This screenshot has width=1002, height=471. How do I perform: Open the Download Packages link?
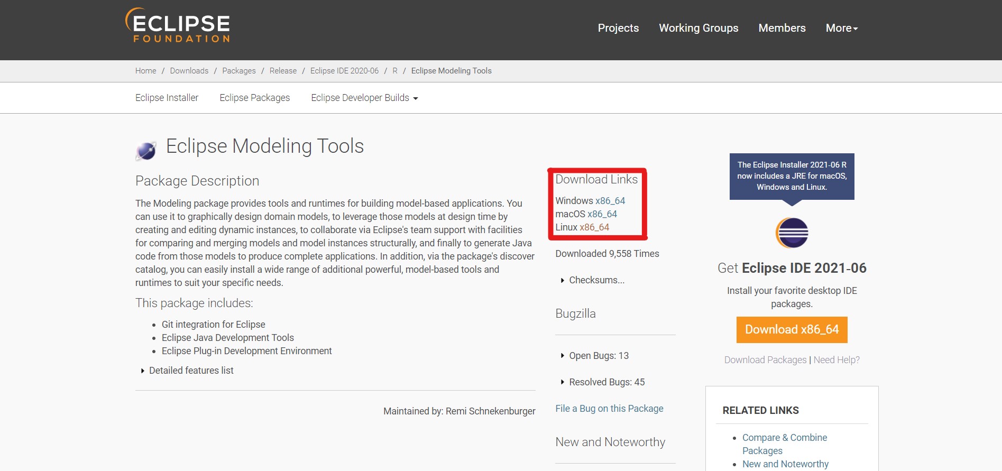(x=765, y=360)
